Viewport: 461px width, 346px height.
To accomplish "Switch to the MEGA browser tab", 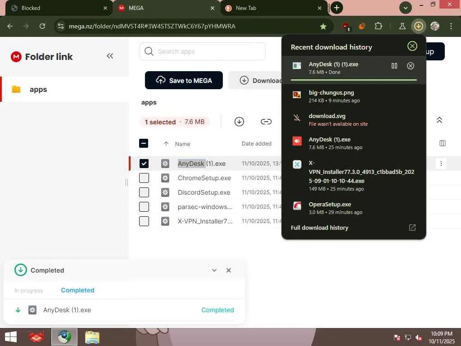I will (x=166, y=8).
